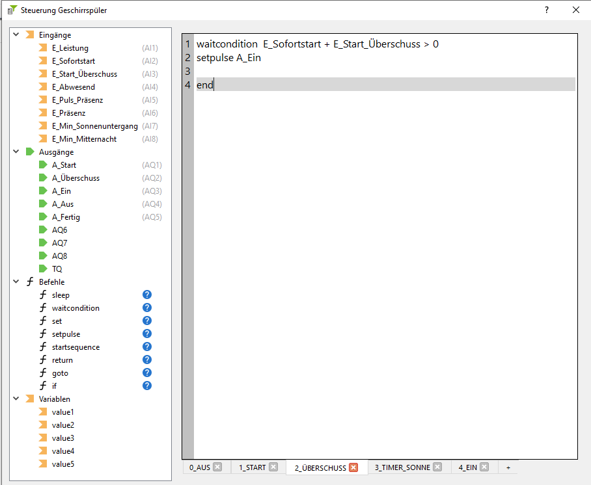Collapse the Befehle tree section
This screenshot has height=485, width=591.
coord(16,282)
